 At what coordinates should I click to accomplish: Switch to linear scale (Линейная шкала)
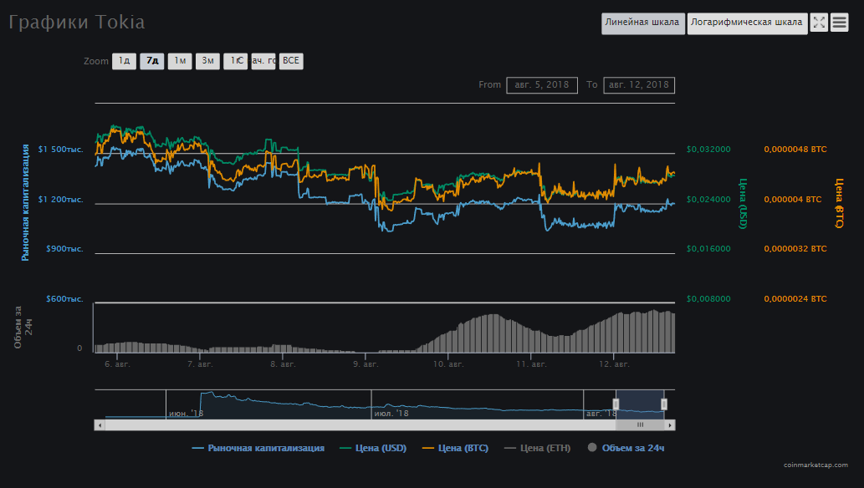point(643,23)
